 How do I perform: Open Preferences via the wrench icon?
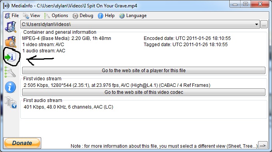(10, 72)
